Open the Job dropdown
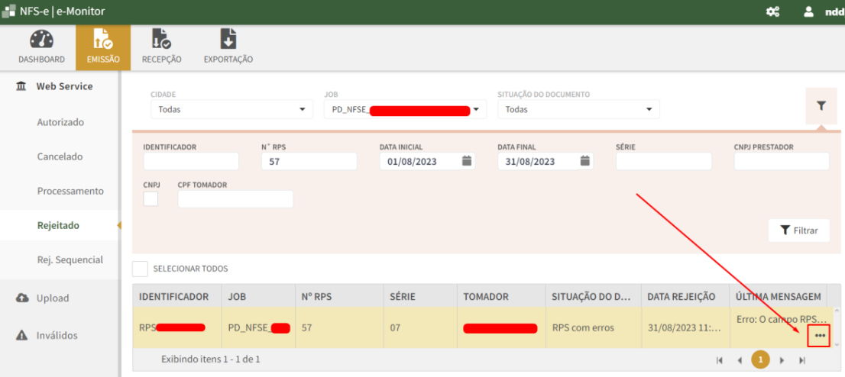The height and width of the screenshot is (377, 845). 404,109
